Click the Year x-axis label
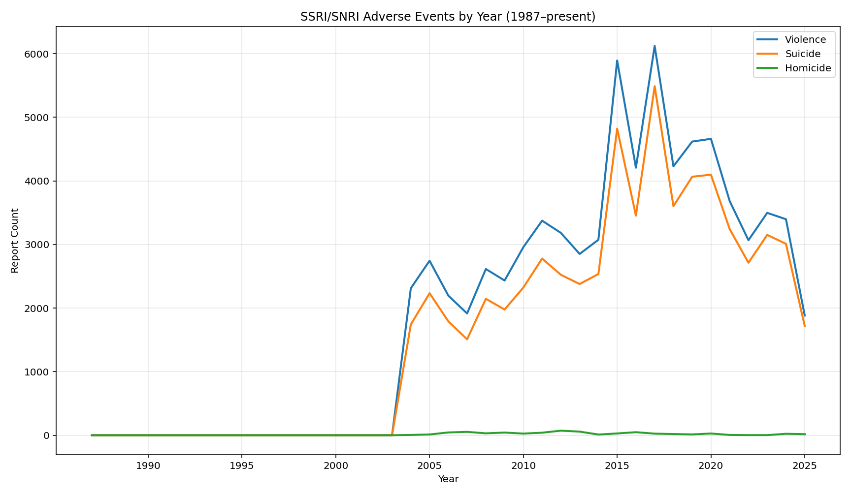851x496 pixels. point(448,479)
